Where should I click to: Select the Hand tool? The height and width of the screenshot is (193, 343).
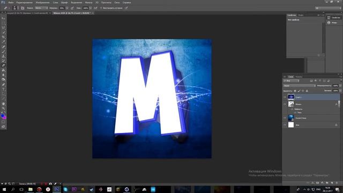[x=3, y=103]
